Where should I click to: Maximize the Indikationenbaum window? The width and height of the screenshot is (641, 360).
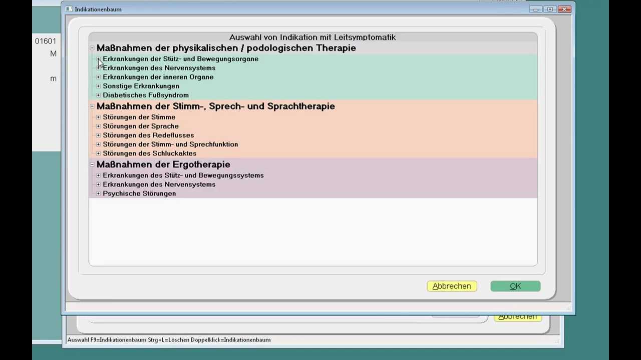(x=550, y=9)
